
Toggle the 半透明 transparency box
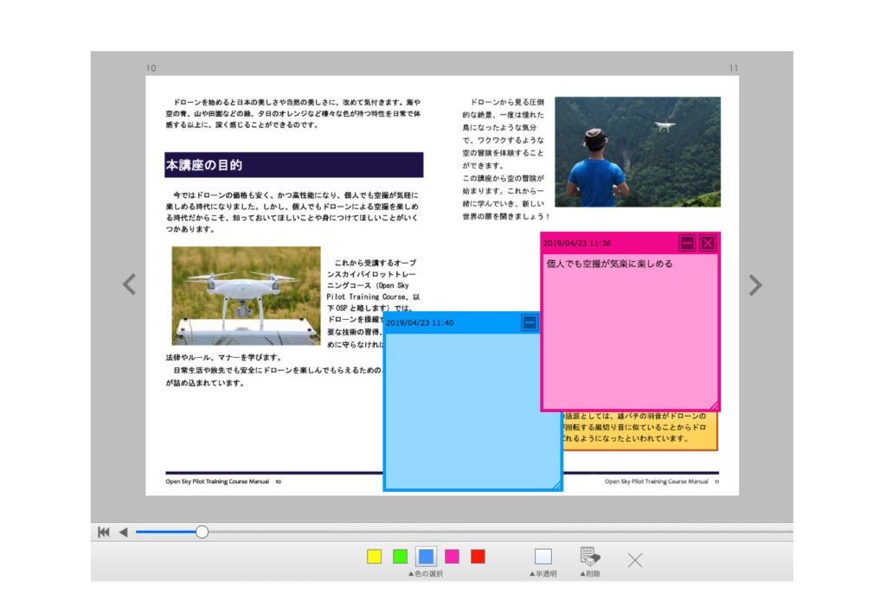click(543, 557)
